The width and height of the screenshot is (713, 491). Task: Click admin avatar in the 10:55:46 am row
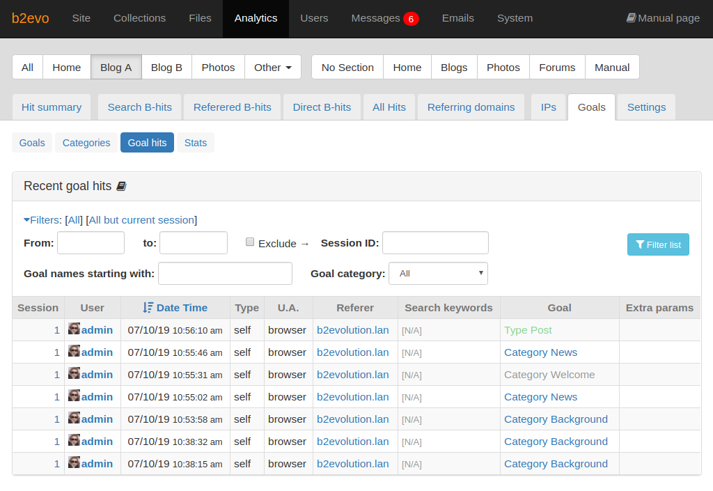(x=74, y=351)
